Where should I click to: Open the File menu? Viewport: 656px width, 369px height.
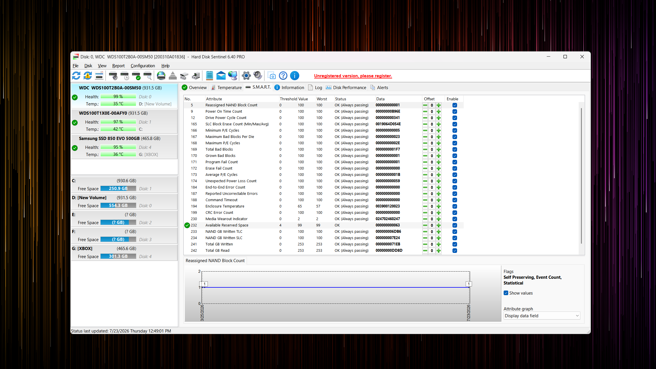[76, 66]
